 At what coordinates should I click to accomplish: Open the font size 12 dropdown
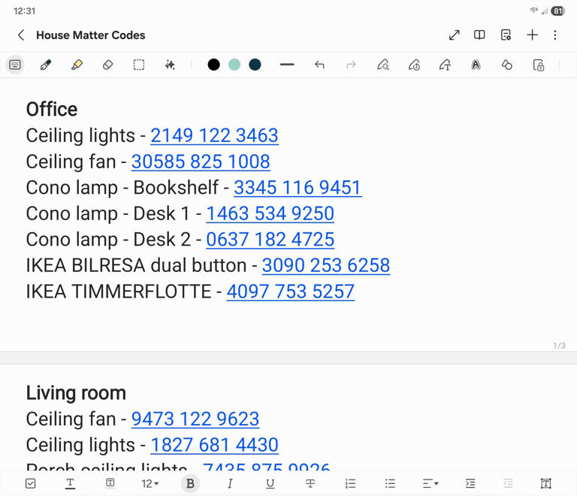coord(150,483)
